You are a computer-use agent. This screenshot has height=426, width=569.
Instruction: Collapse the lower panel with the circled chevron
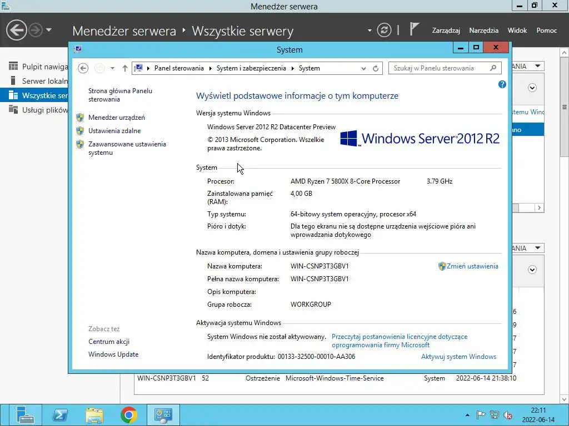[532, 270]
